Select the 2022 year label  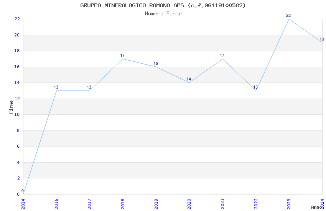click(x=256, y=204)
